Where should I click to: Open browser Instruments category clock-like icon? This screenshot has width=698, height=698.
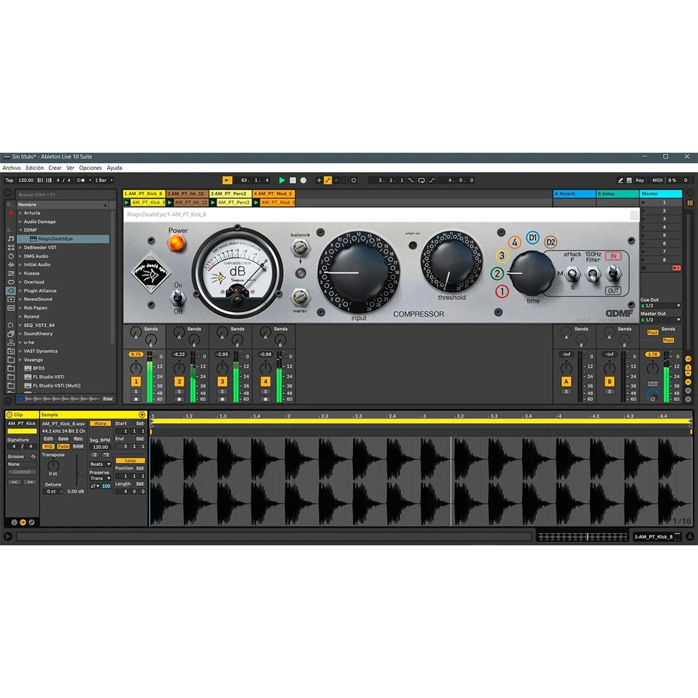pyautogui.click(x=11, y=256)
